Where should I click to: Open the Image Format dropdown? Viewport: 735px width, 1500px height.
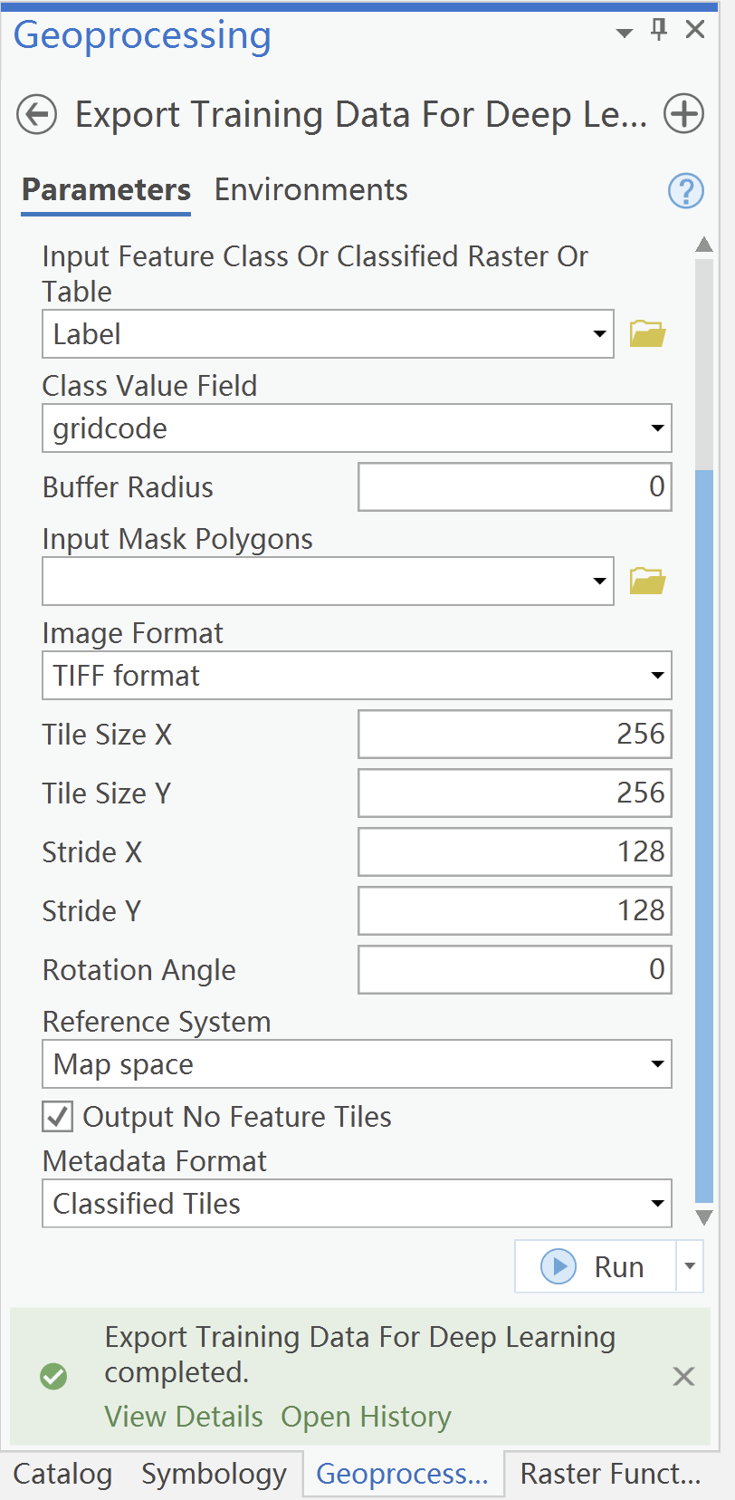[657, 676]
